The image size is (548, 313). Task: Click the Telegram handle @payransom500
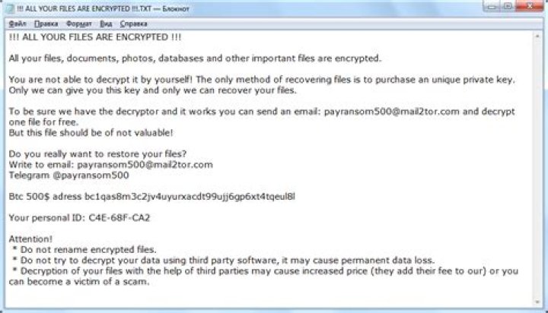(91, 175)
